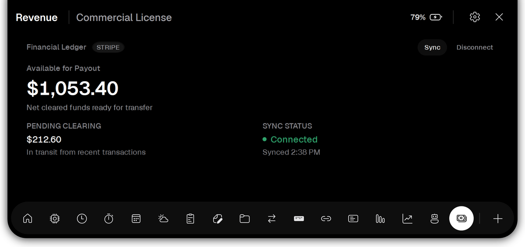Click the PENDING CLEARING heading

pos(64,126)
